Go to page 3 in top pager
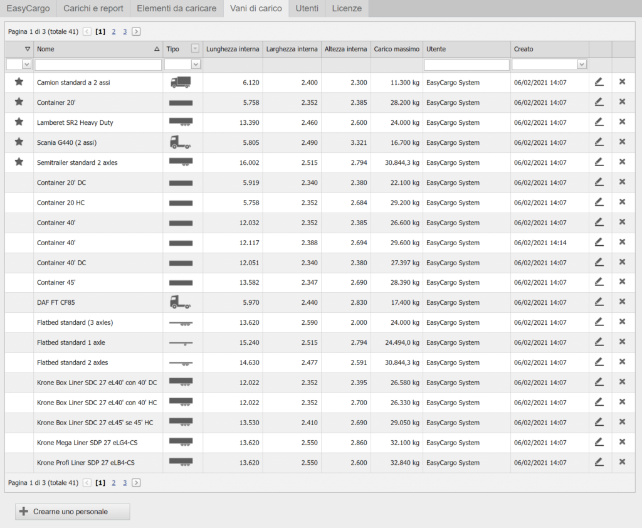The height and width of the screenshot is (528, 642). tap(125, 31)
